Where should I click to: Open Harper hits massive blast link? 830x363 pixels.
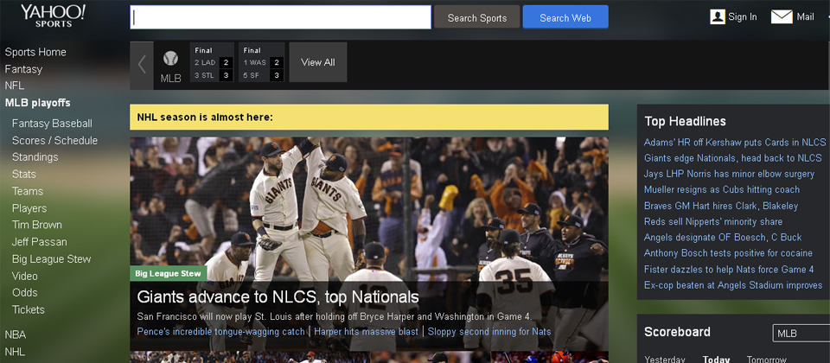(x=366, y=332)
